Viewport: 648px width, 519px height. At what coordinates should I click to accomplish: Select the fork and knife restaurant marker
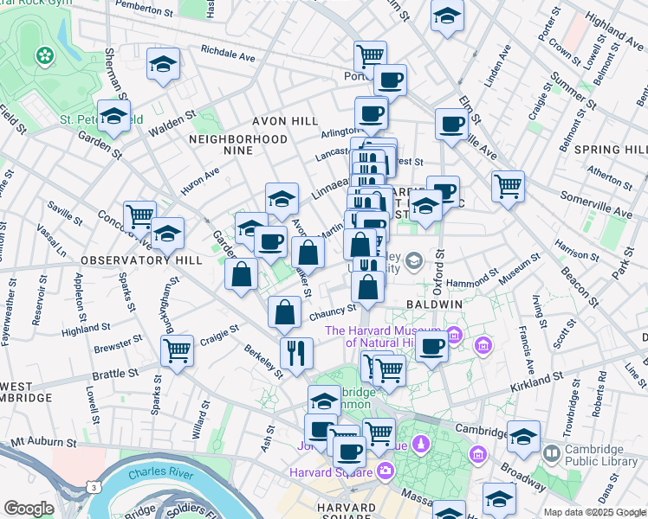pos(297,353)
